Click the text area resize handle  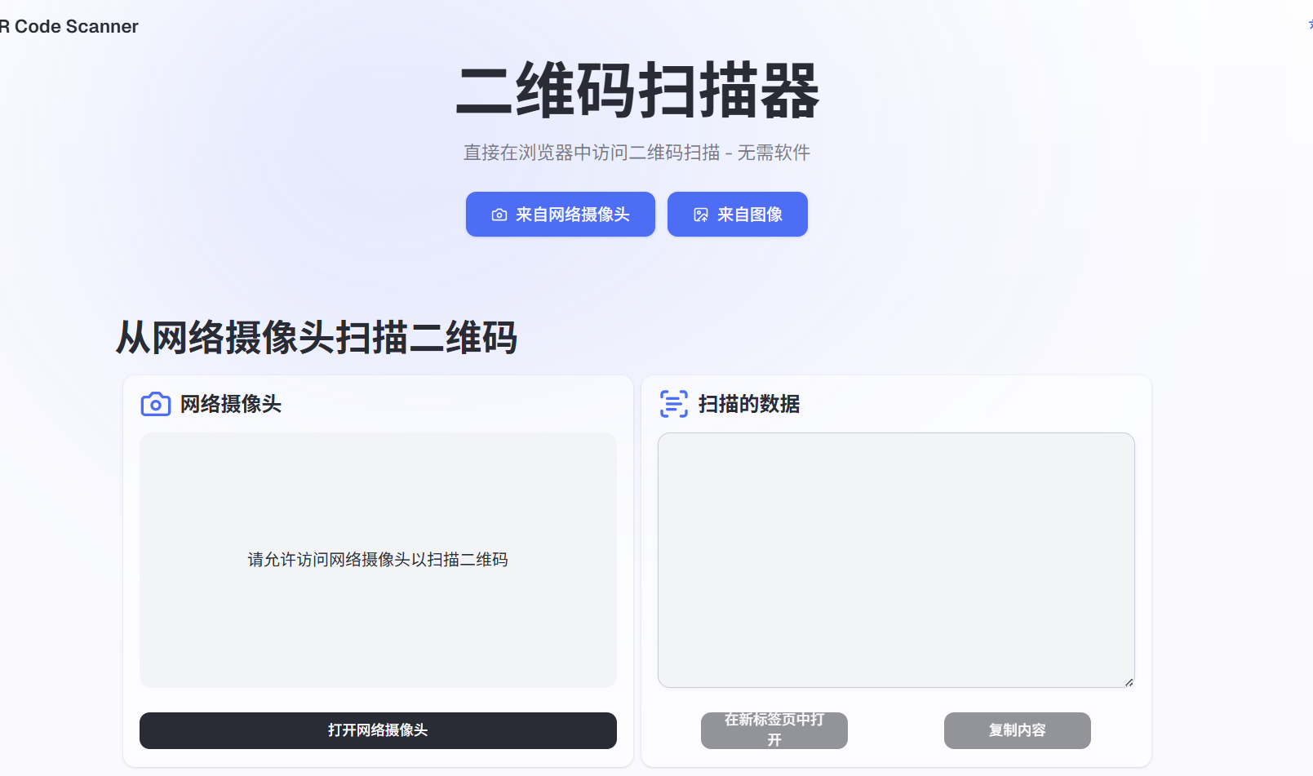(x=1129, y=682)
